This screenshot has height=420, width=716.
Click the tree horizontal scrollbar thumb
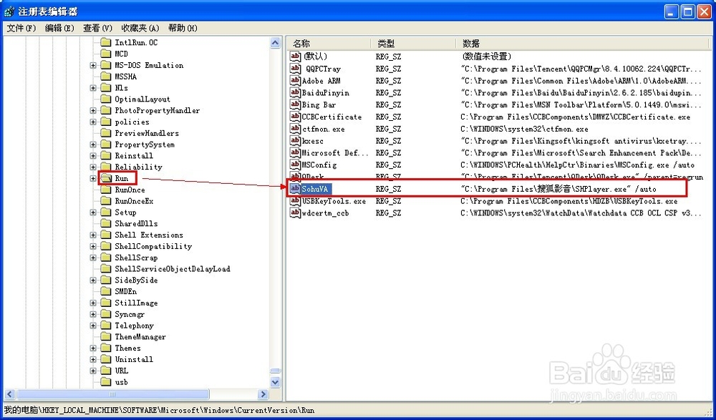[112, 394]
